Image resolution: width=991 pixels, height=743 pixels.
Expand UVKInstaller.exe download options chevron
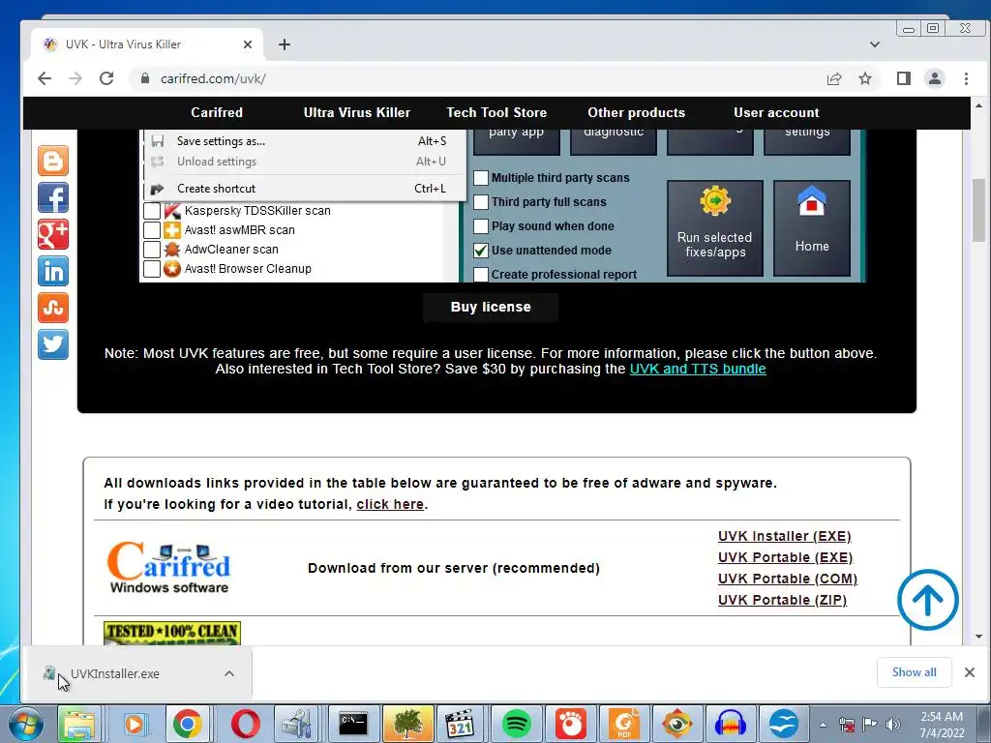pos(229,673)
